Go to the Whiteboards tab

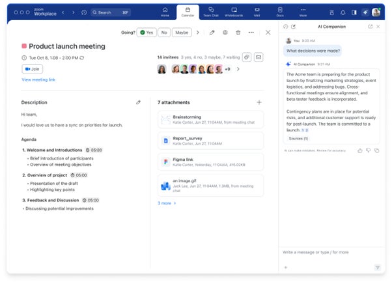234,11
